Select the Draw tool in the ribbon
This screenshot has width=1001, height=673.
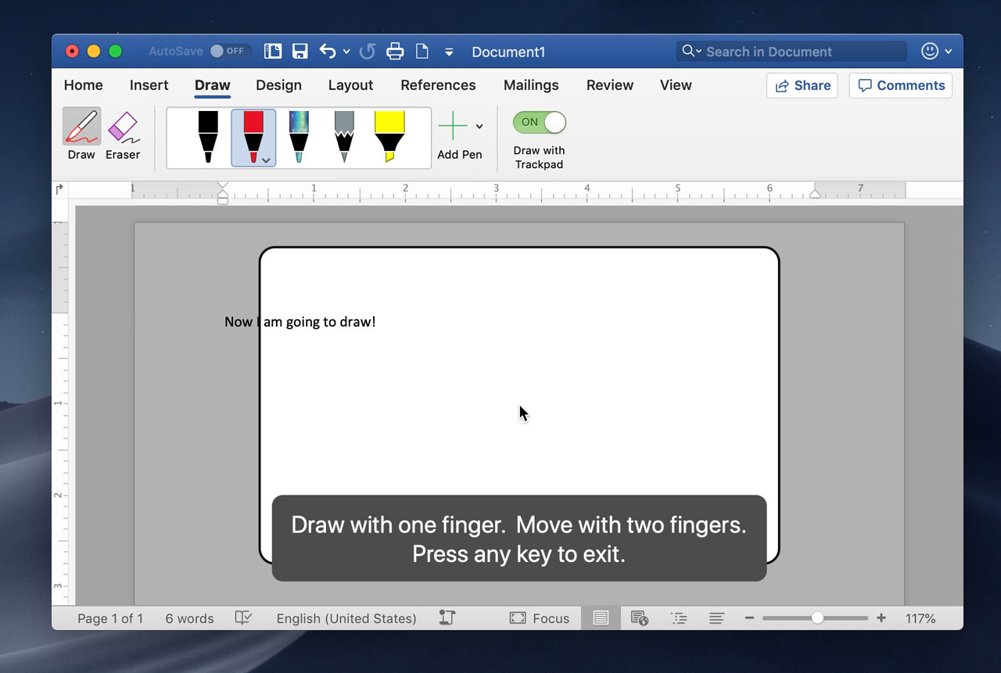pyautogui.click(x=81, y=133)
